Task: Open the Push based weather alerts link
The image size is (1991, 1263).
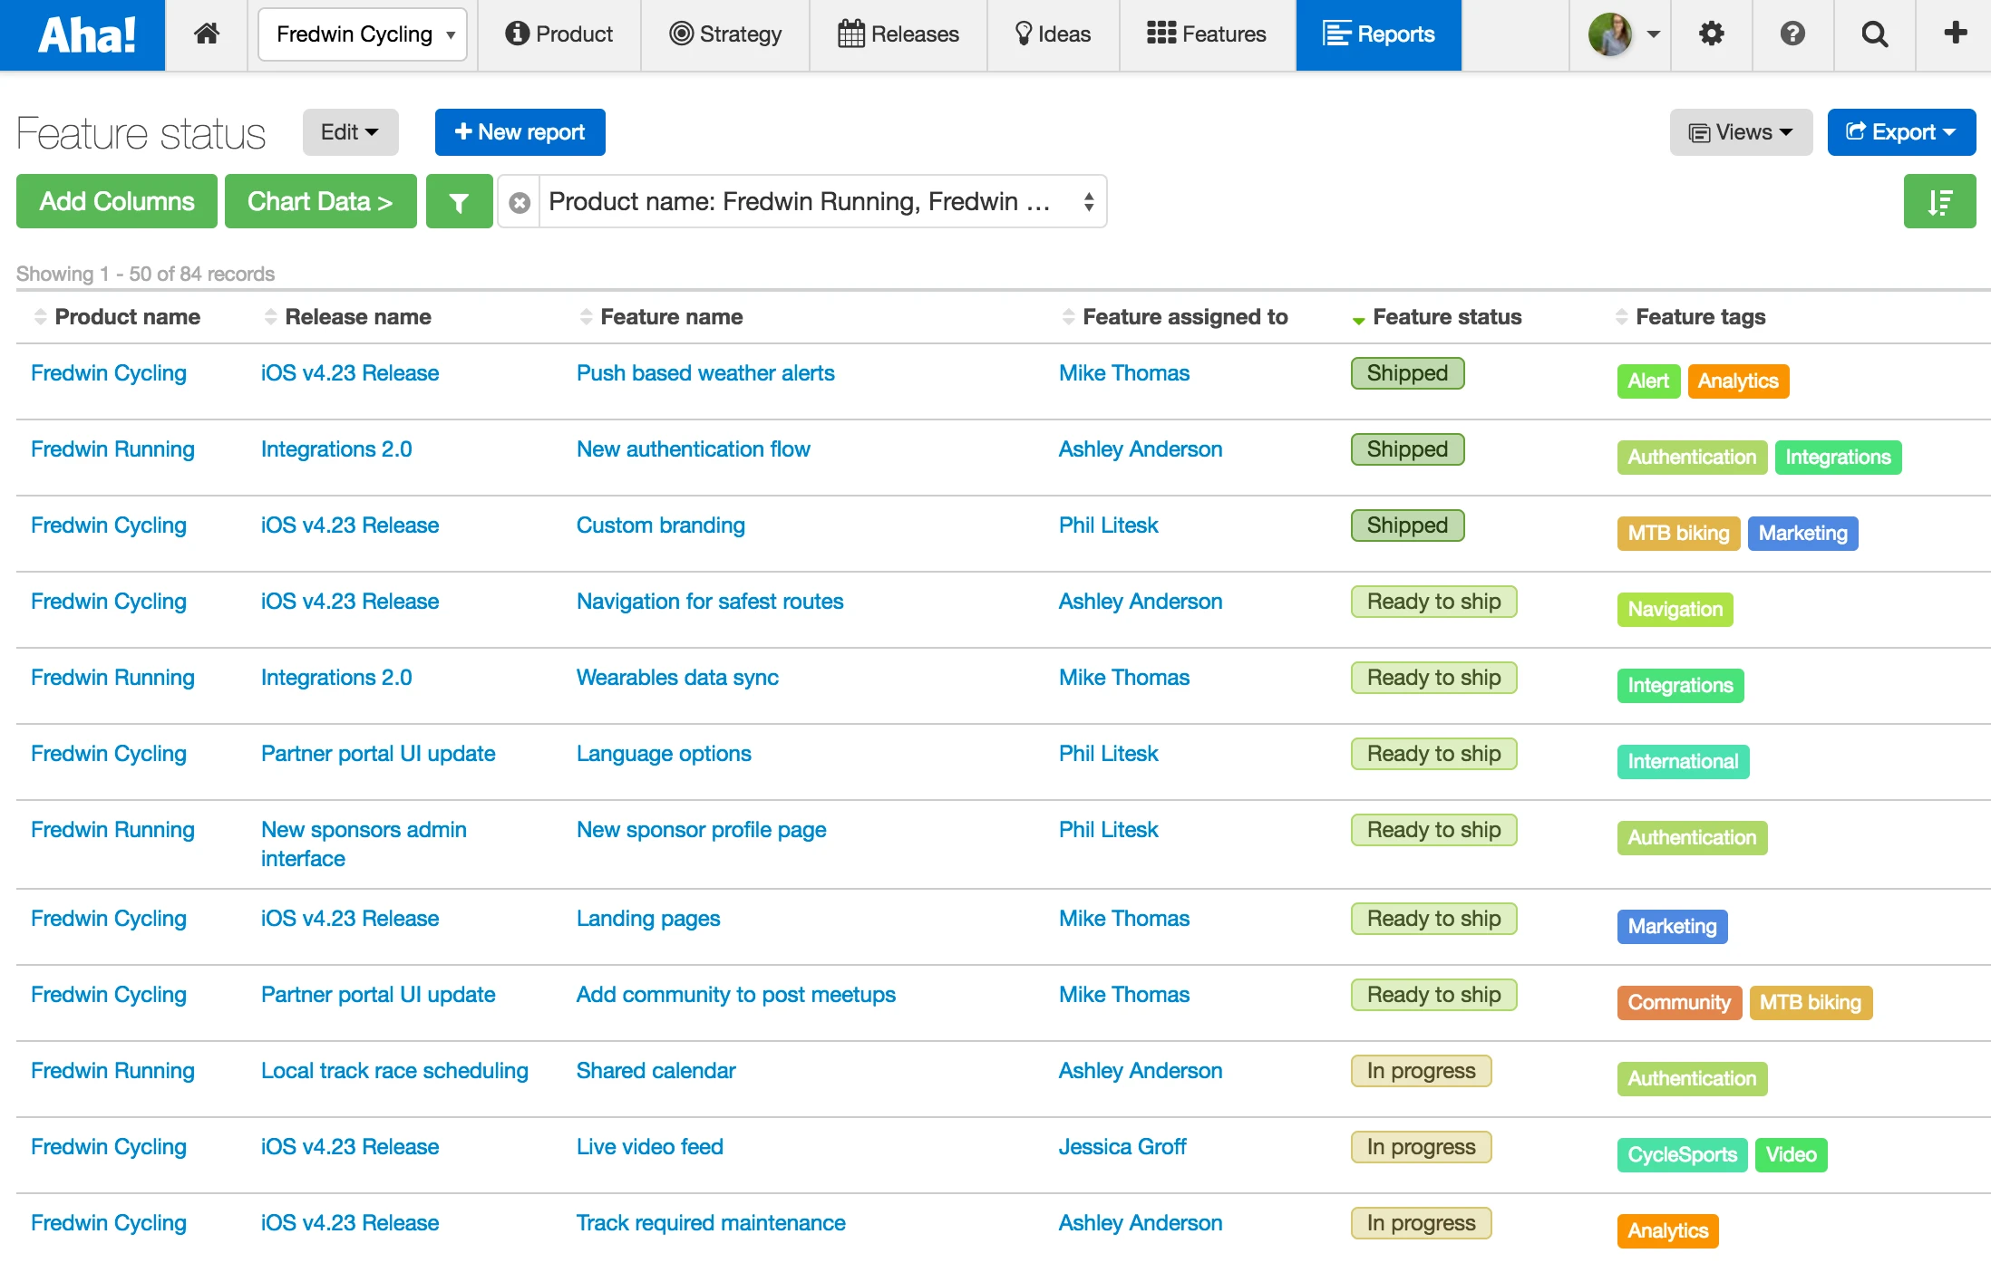Action: pos(705,373)
